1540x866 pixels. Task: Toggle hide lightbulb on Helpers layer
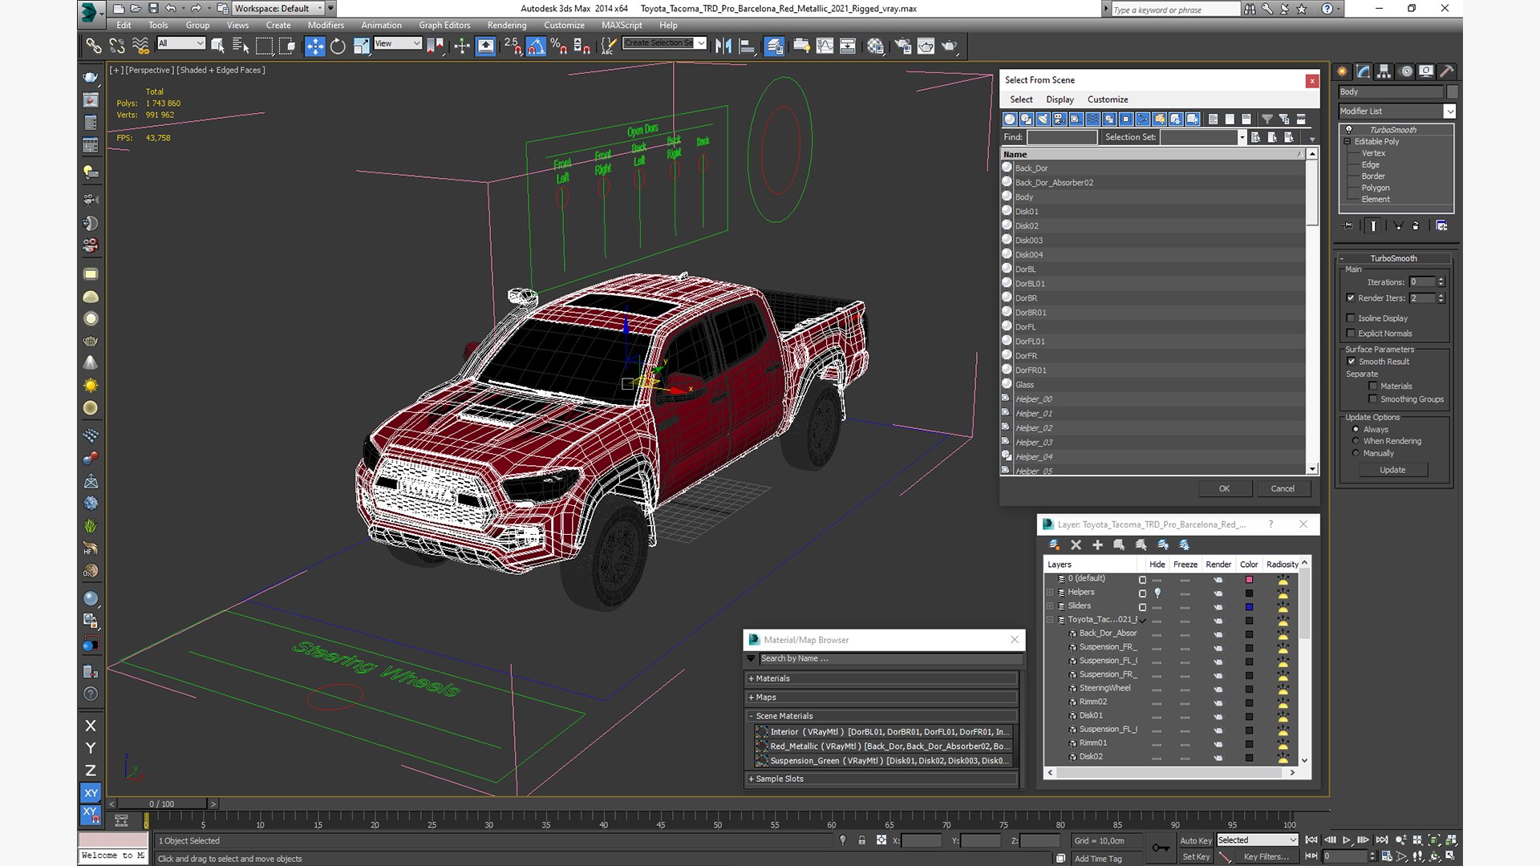1157,593
